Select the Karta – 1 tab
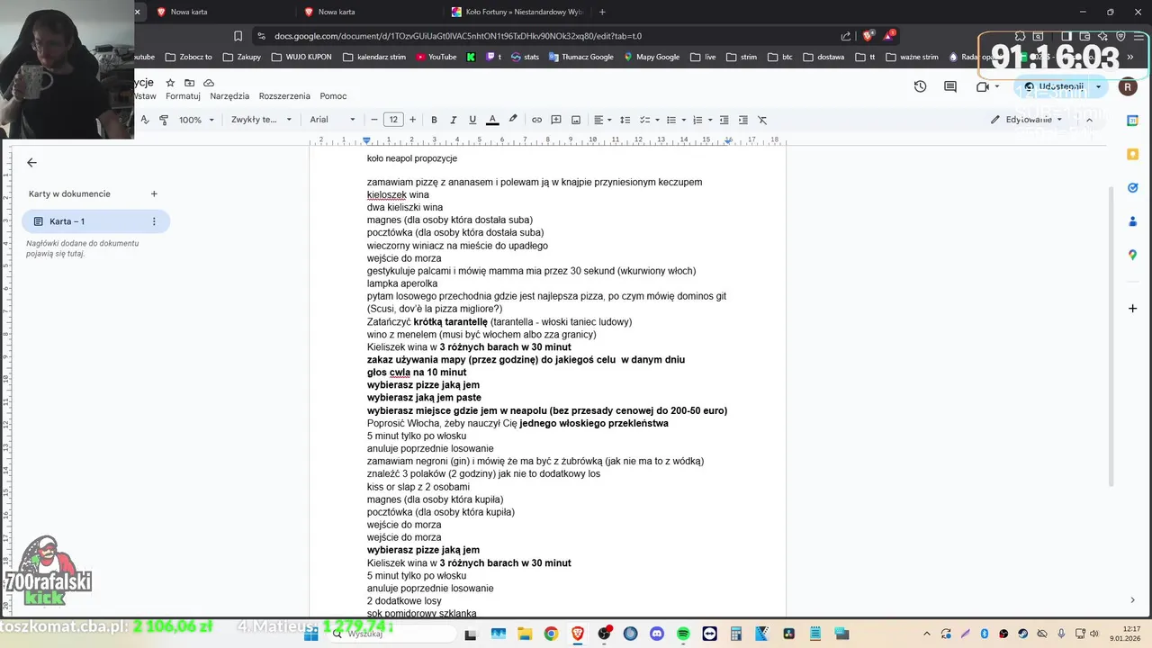This screenshot has width=1152, height=648. coord(95,221)
